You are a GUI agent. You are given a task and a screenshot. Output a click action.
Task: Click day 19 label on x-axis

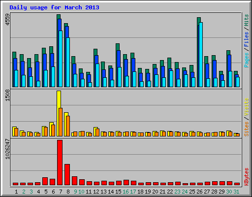click(148, 192)
